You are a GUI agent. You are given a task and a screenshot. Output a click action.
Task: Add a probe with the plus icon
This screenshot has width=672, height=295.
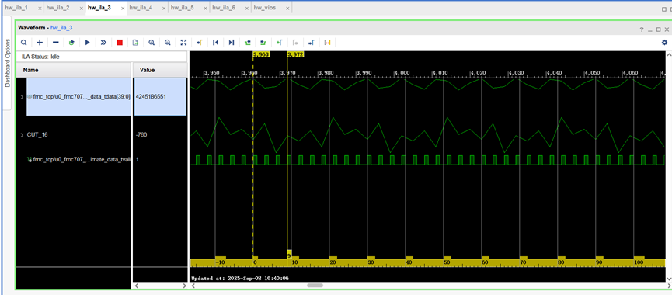(40, 43)
